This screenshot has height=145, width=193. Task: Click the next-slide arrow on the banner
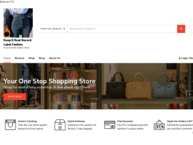[190, 94]
